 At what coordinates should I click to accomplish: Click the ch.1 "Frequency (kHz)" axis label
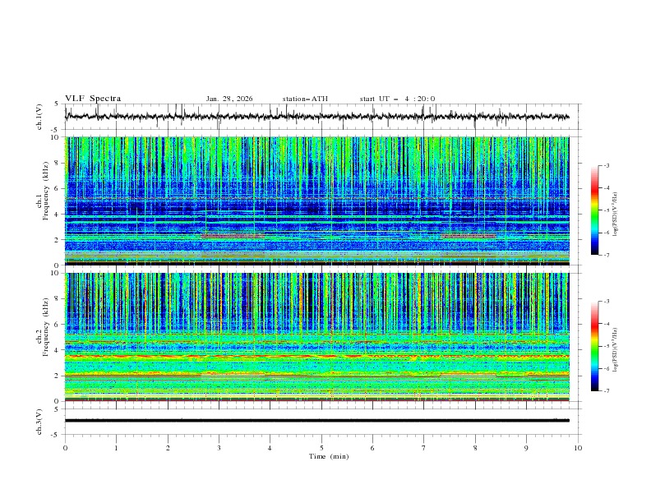click(x=46, y=192)
